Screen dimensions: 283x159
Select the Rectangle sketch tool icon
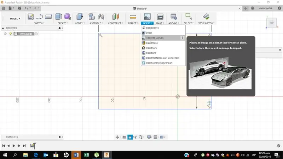48,17
